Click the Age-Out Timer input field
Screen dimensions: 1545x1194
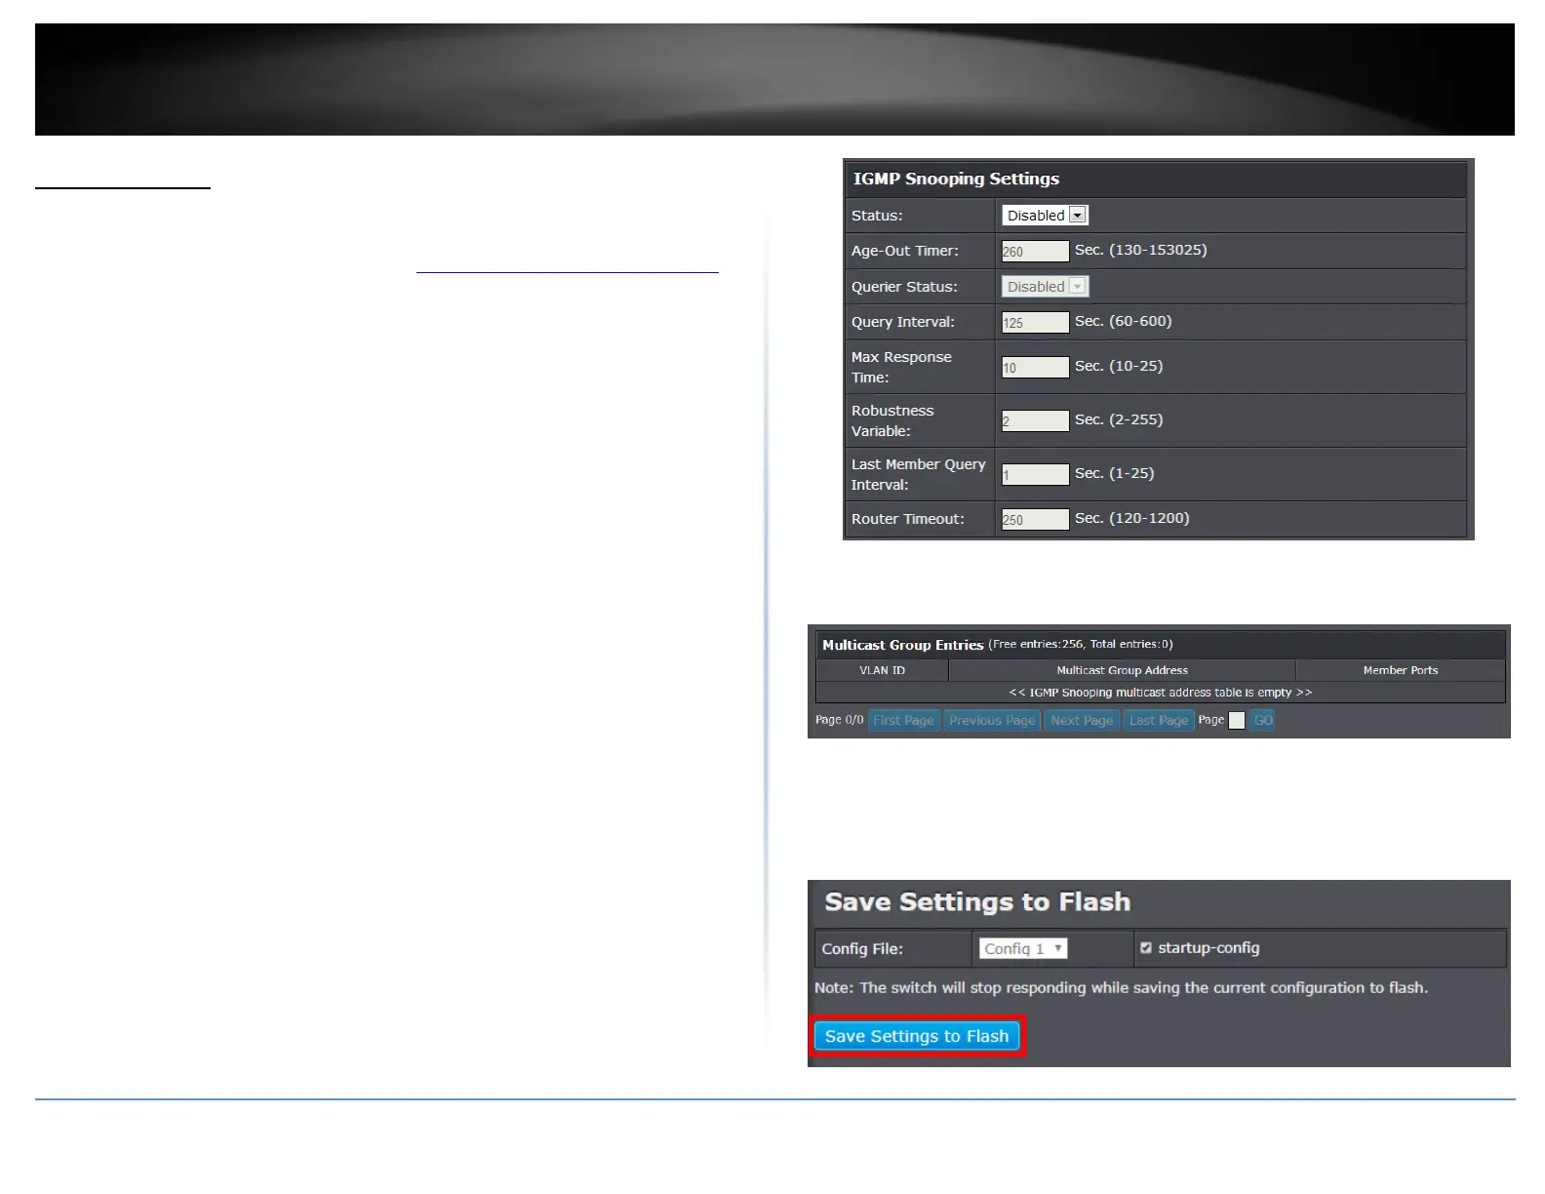pos(1036,252)
